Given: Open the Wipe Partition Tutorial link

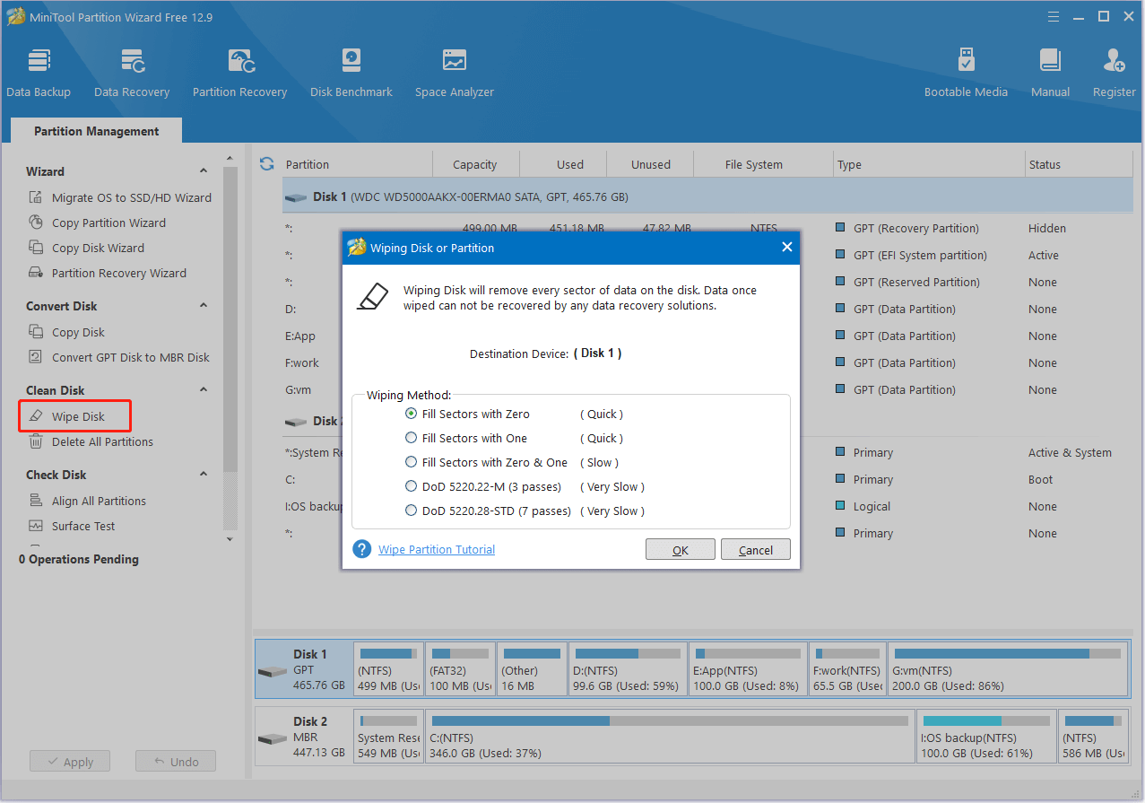Looking at the screenshot, I should (x=436, y=548).
